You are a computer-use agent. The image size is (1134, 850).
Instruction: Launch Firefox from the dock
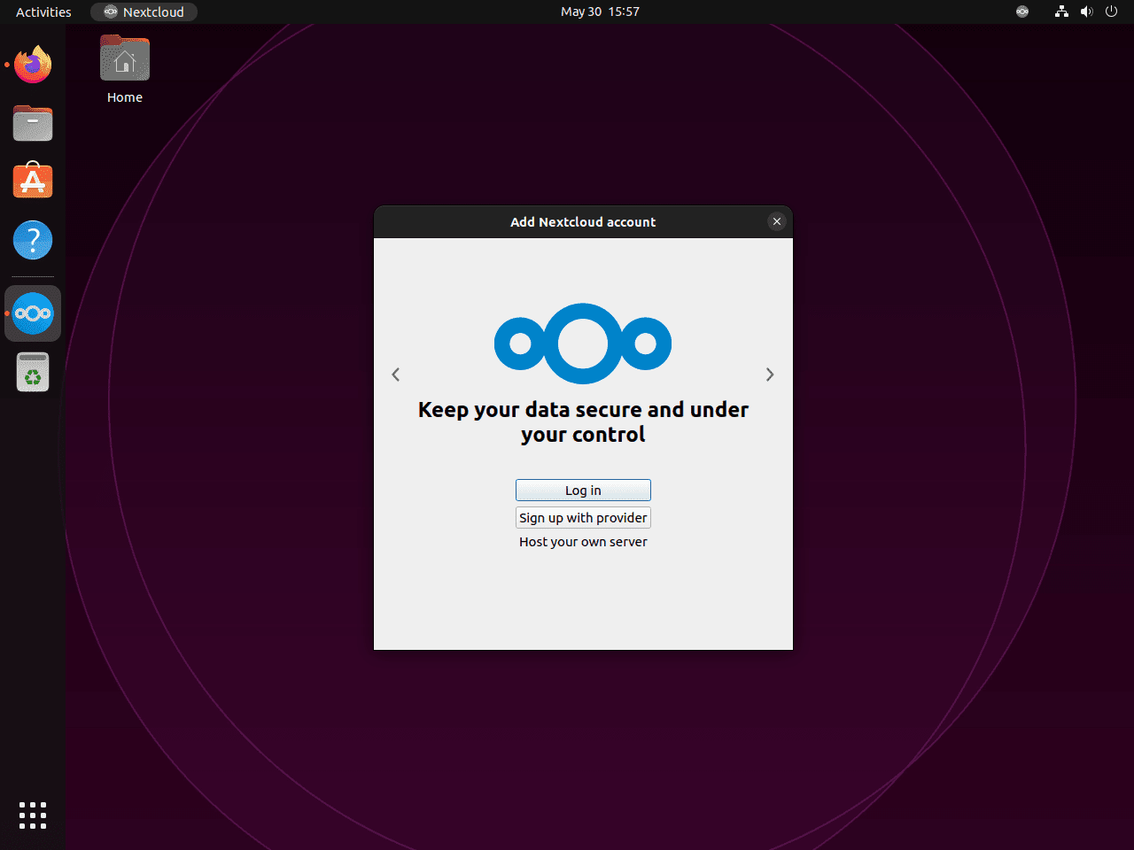[x=33, y=64]
